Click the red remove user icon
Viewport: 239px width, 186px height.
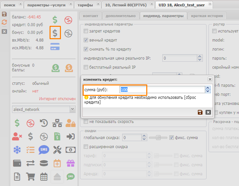17,136
